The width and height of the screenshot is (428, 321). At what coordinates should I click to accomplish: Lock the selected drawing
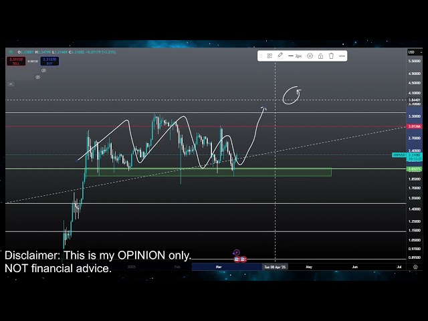tap(320, 56)
